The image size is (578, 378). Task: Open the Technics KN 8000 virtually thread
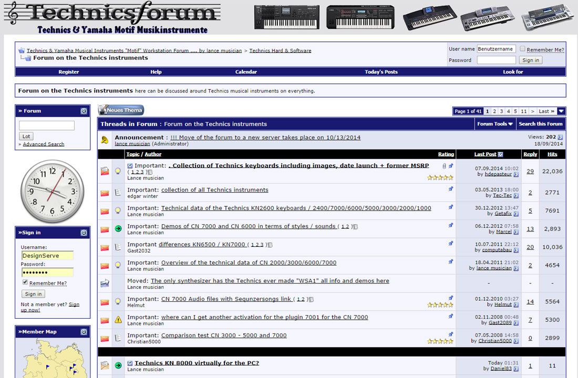pyautogui.click(x=197, y=363)
